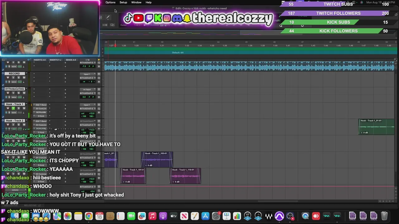Mute the RECORD track
Screen dimensions: 399x224
pyautogui.click(x=24, y=77)
